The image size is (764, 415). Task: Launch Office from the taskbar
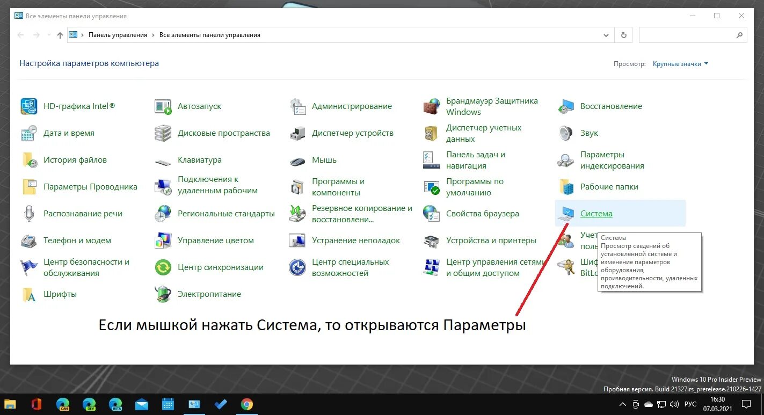[x=37, y=404]
